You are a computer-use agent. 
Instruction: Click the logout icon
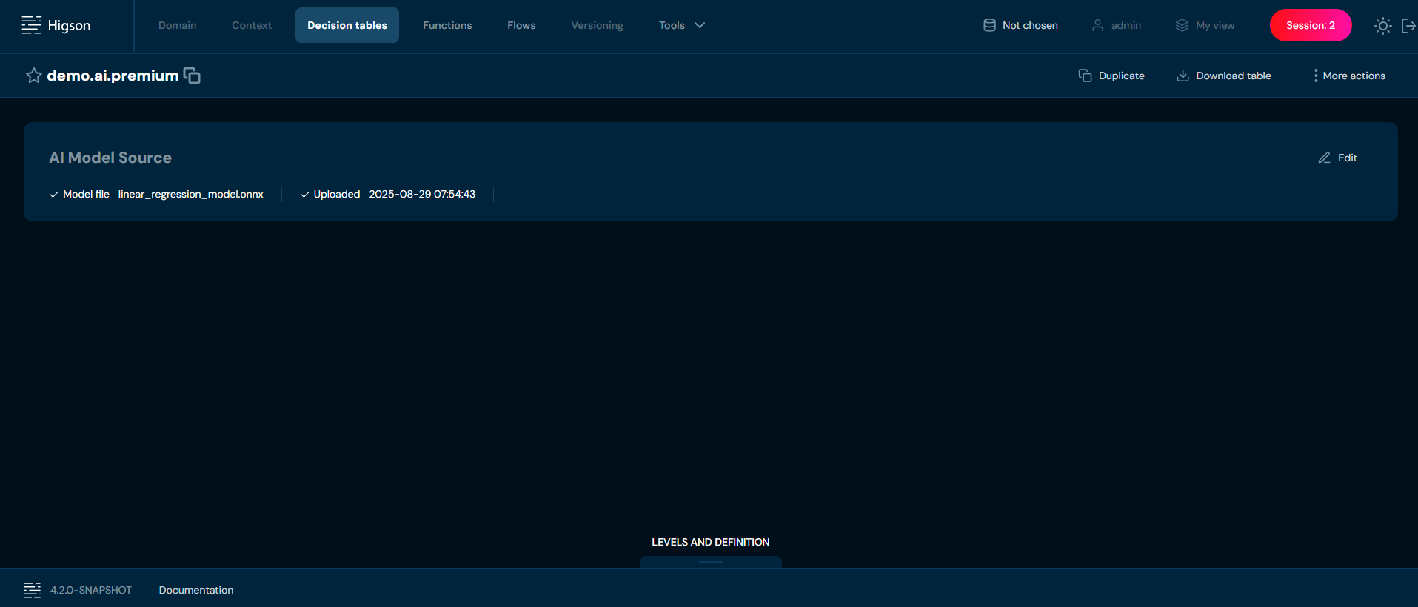pyautogui.click(x=1408, y=26)
